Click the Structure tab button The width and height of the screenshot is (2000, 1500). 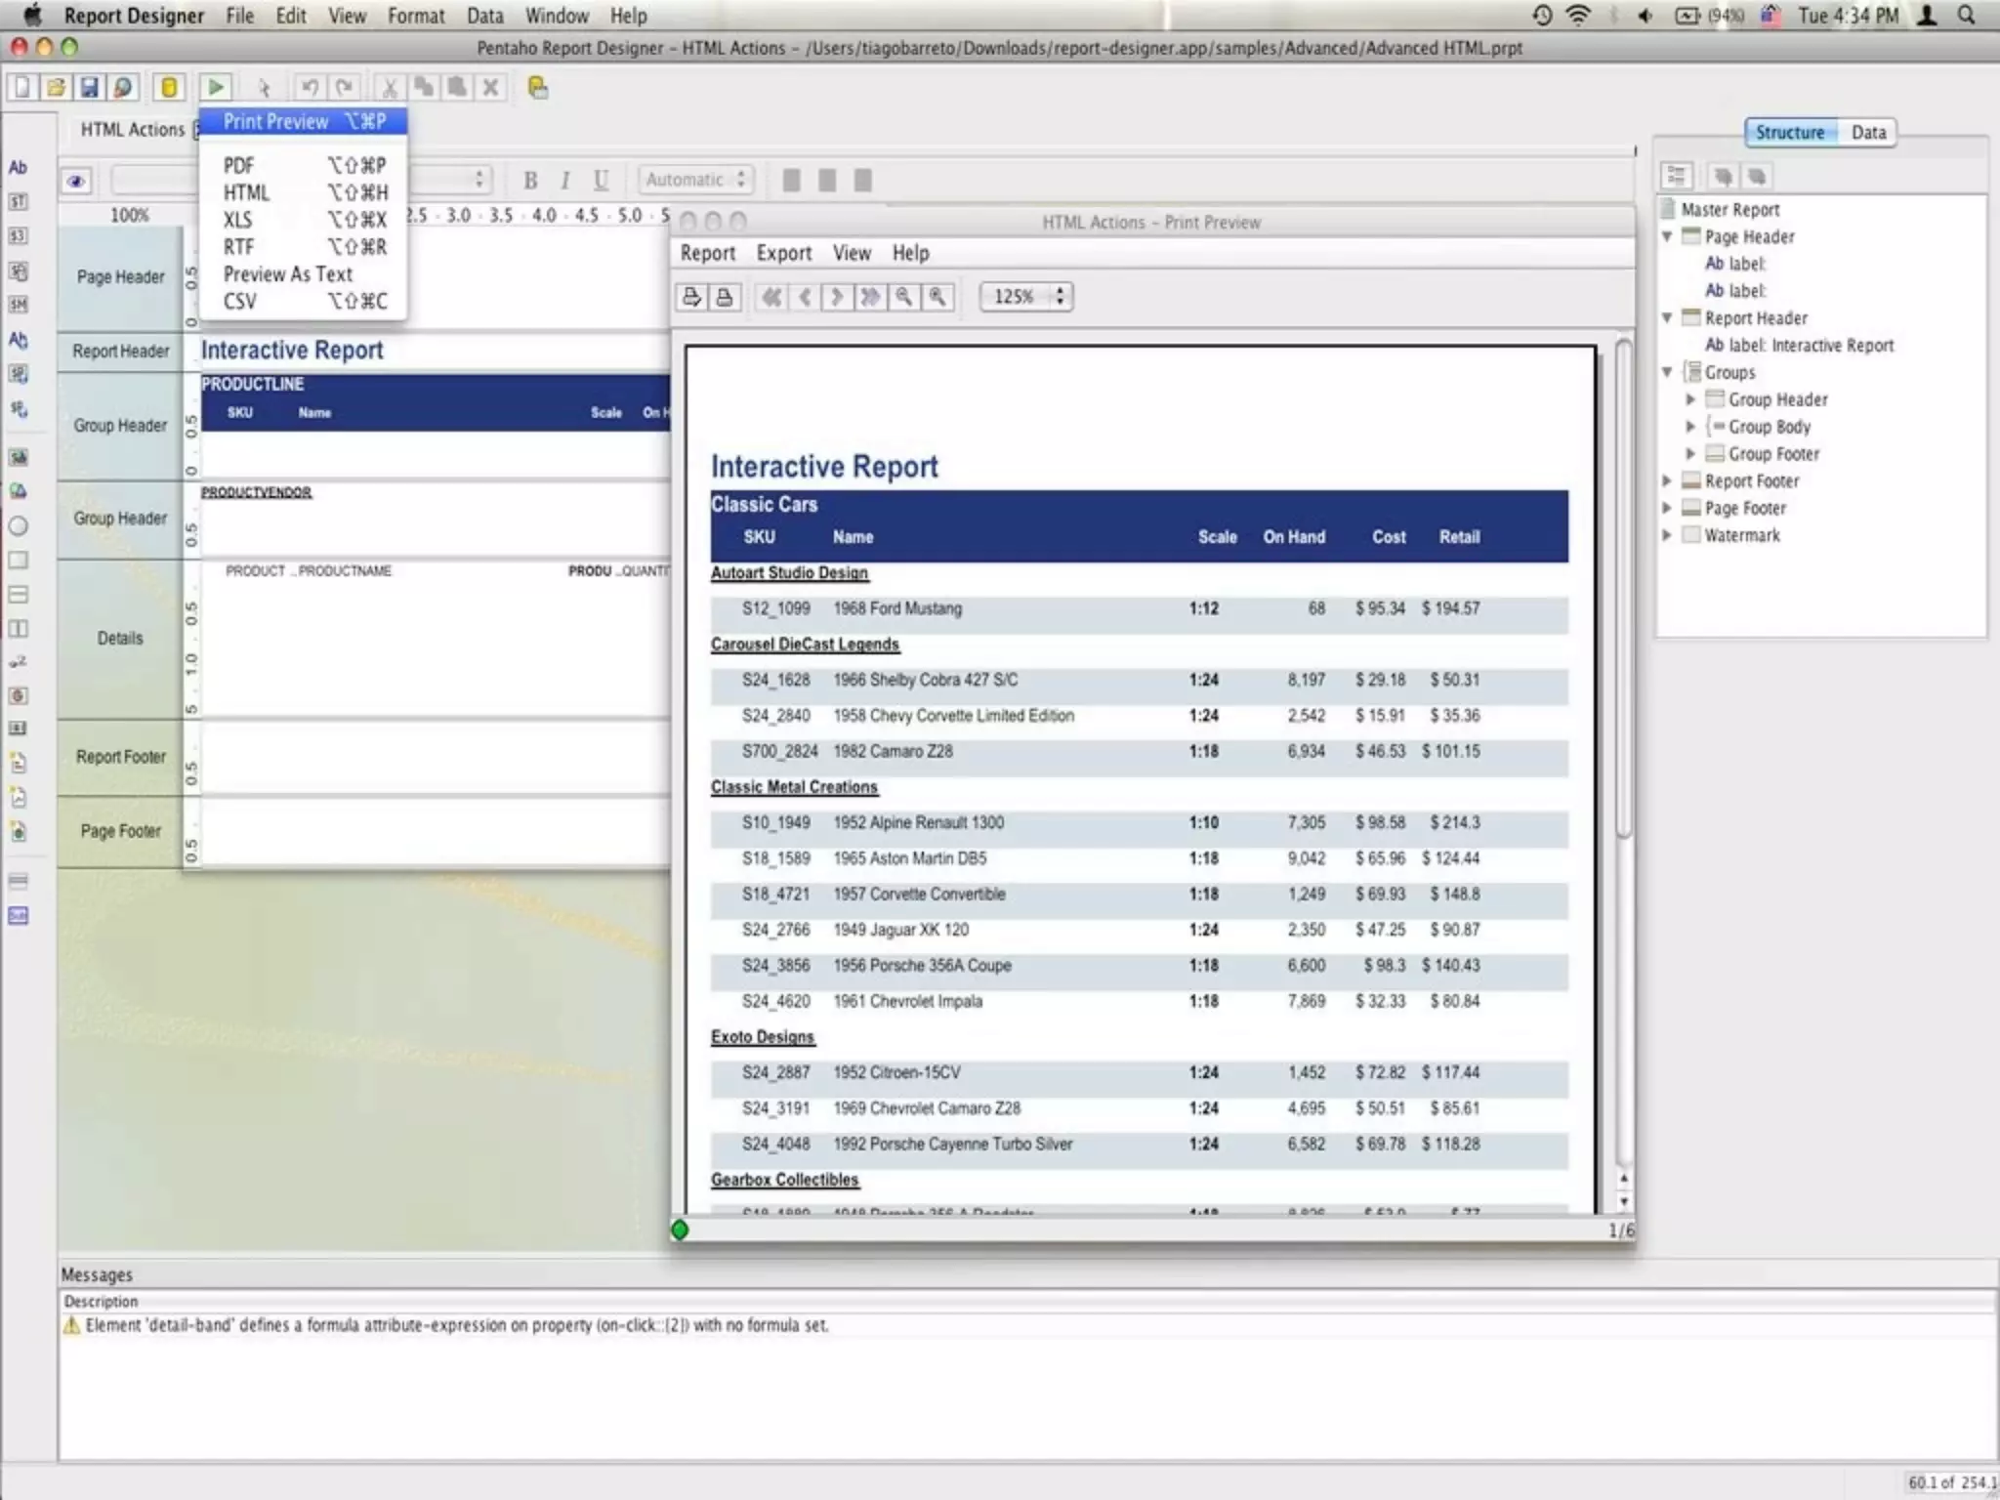1789,133
